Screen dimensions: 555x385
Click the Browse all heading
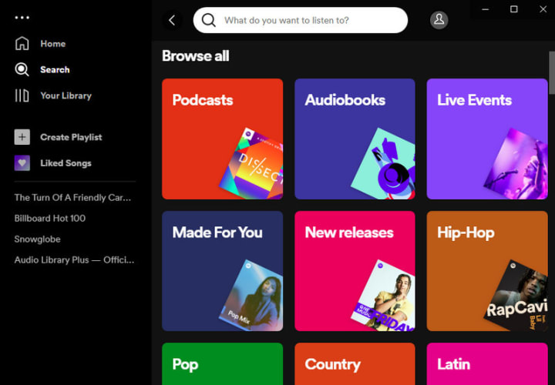coord(195,56)
